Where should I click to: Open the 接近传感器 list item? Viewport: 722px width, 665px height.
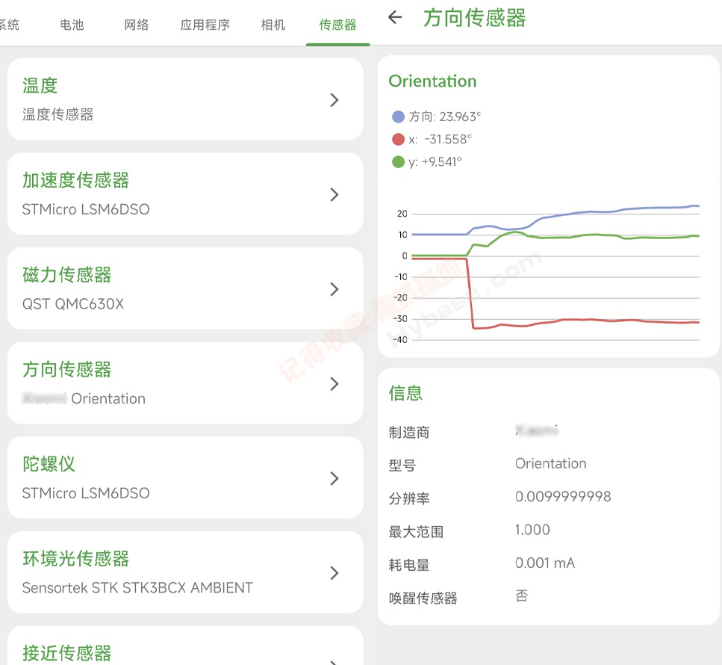185,650
